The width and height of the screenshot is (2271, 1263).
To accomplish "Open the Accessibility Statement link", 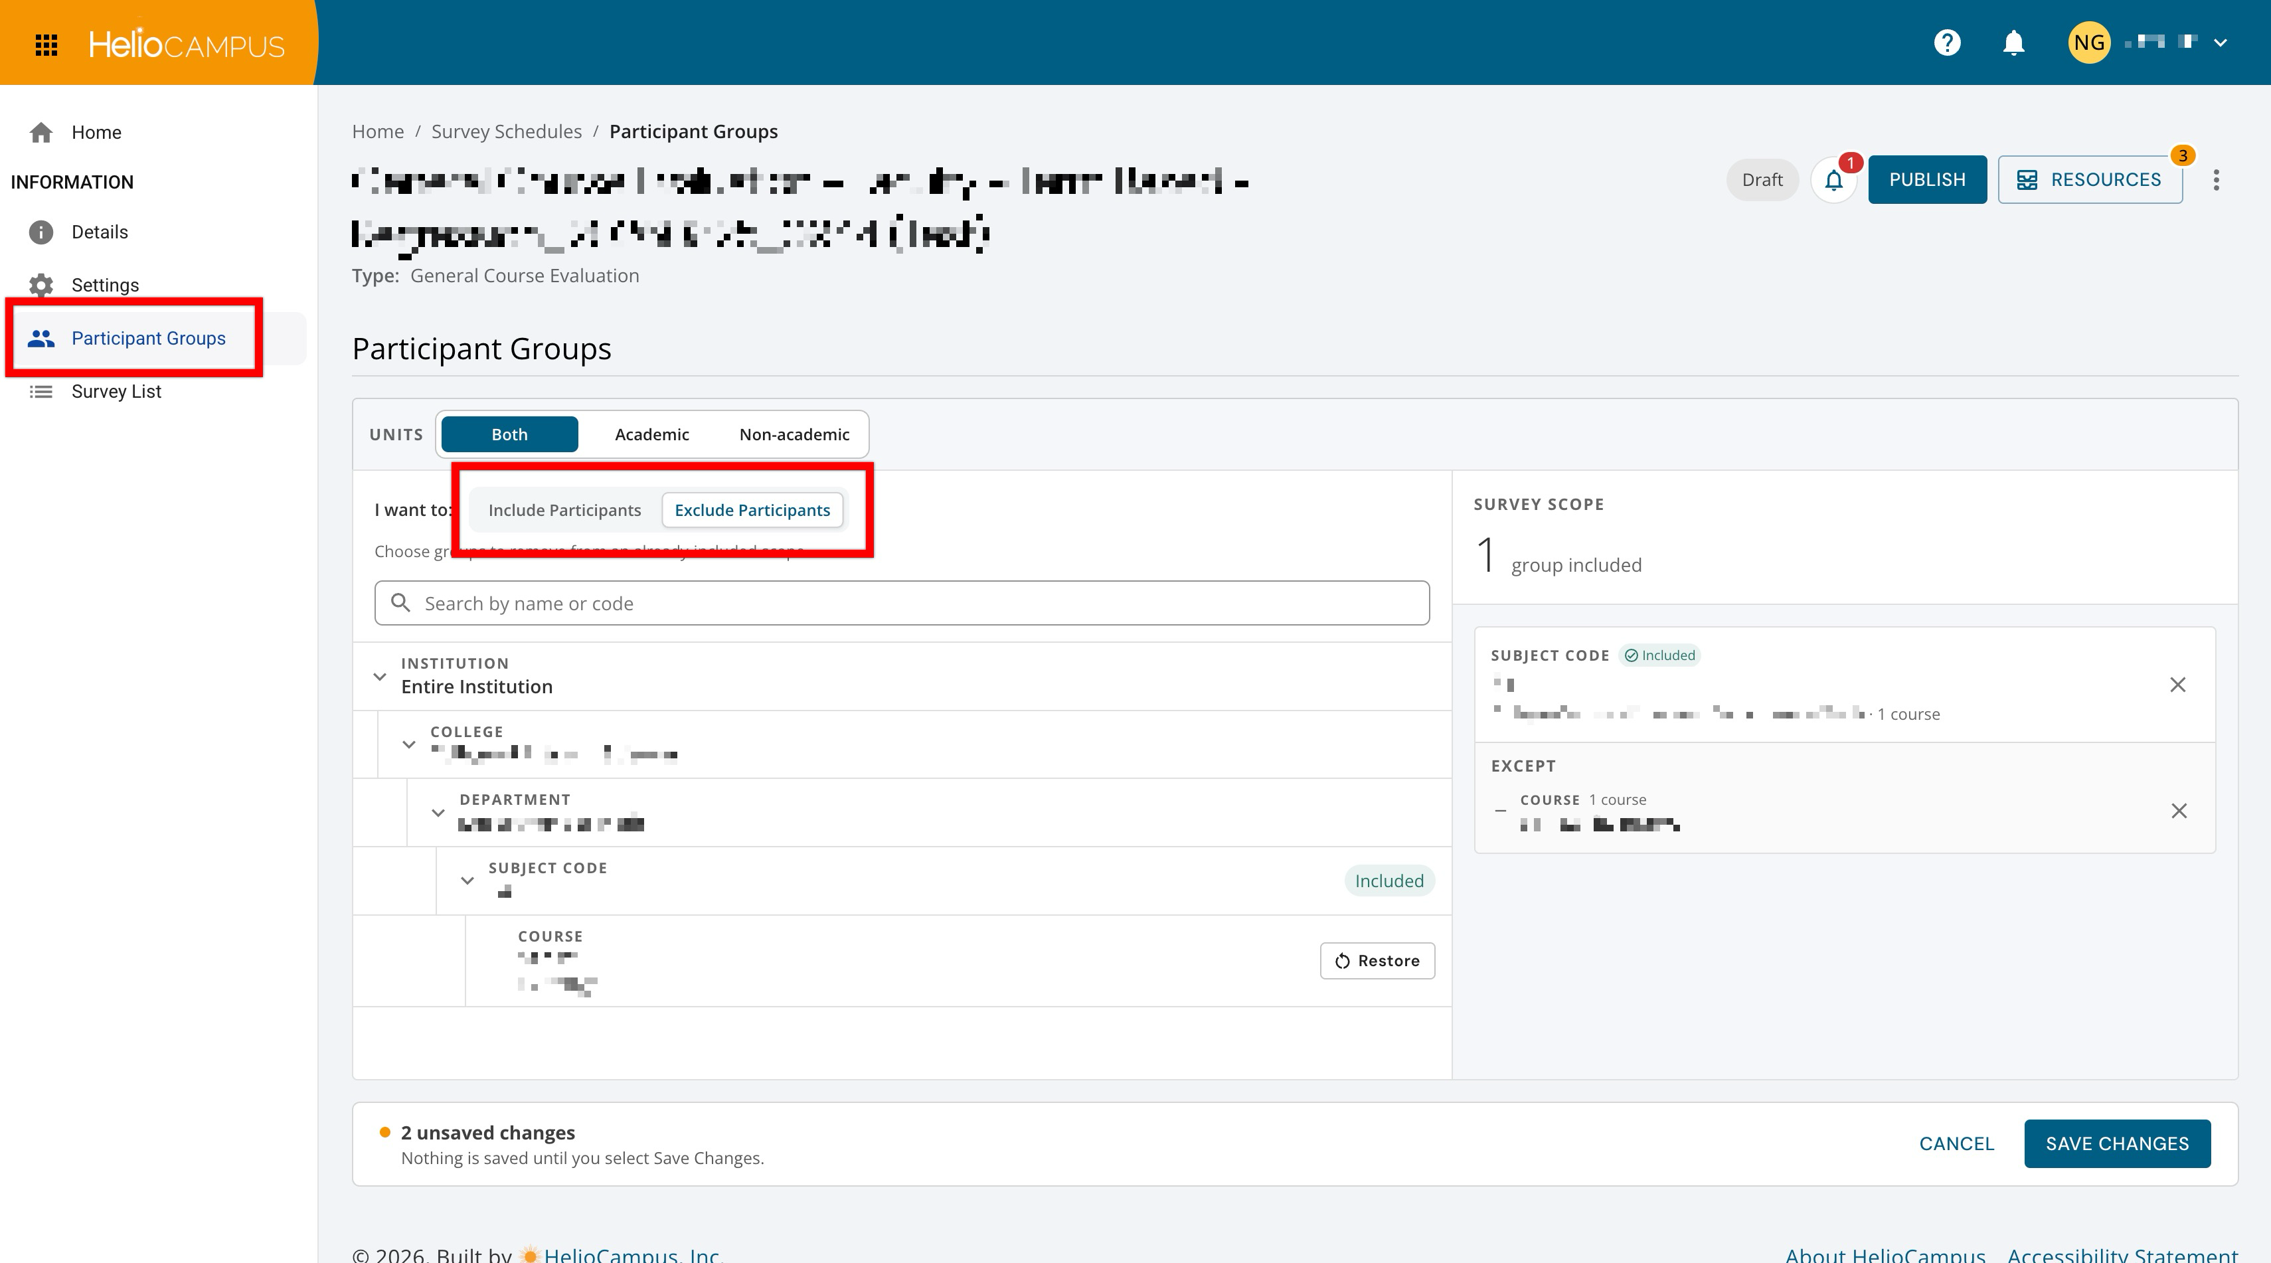I will (x=2122, y=1255).
